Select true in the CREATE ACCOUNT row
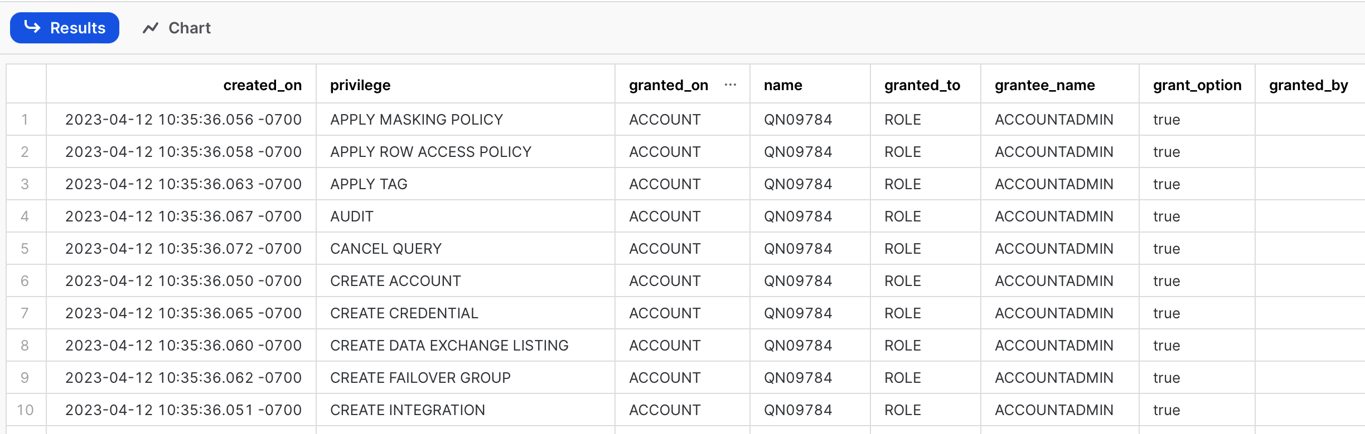The width and height of the screenshot is (1365, 434). pos(1166,281)
